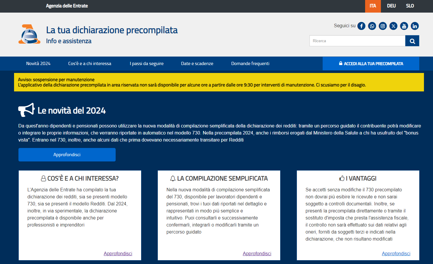The width and height of the screenshot is (433, 264).
Task: Click the magnifying glass search button
Action: coord(412,41)
